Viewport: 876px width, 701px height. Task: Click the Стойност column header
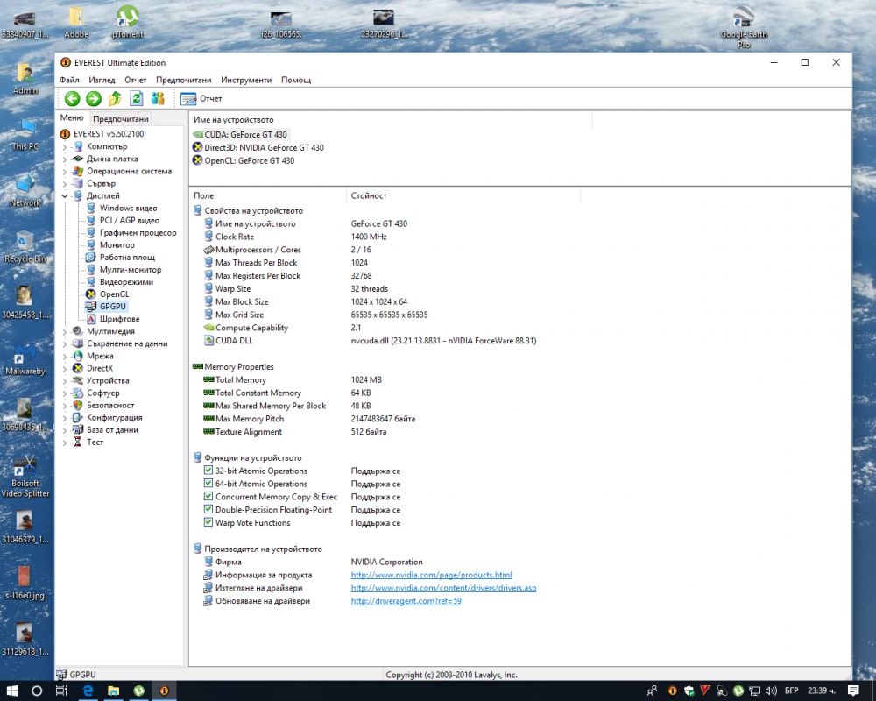coord(463,195)
